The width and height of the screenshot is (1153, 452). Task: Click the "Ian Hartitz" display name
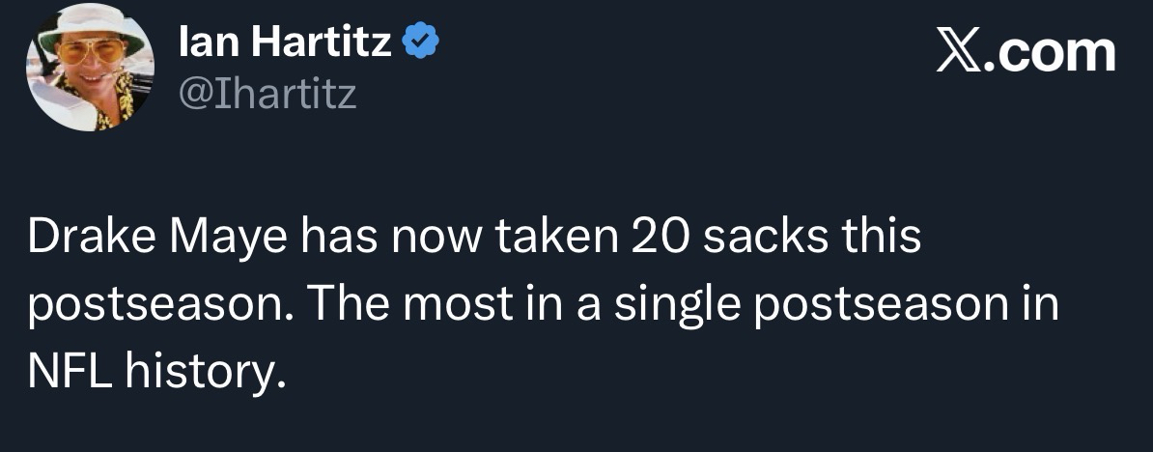point(285,43)
